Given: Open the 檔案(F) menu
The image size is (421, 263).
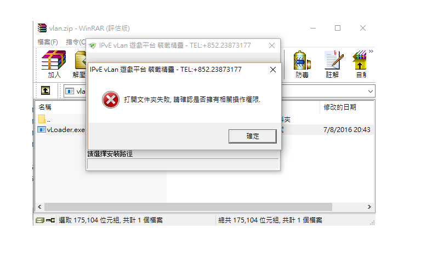Looking at the screenshot, I should click(x=48, y=42).
